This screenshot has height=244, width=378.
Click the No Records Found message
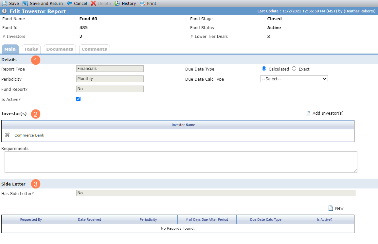(178, 228)
